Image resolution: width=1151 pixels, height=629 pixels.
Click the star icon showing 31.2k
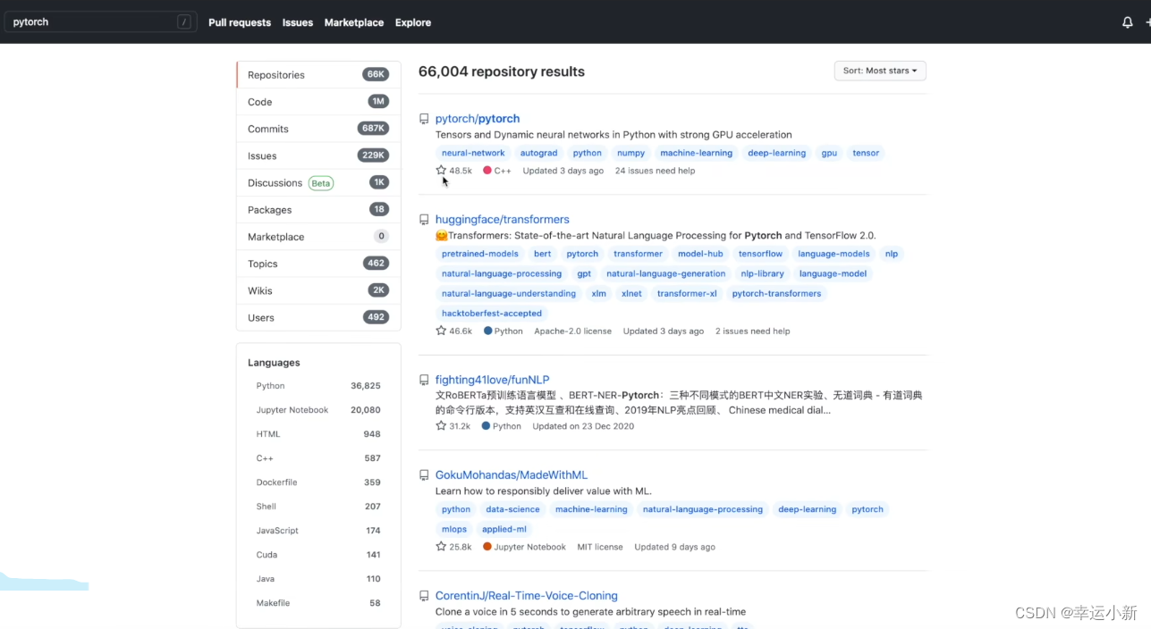[x=441, y=426]
